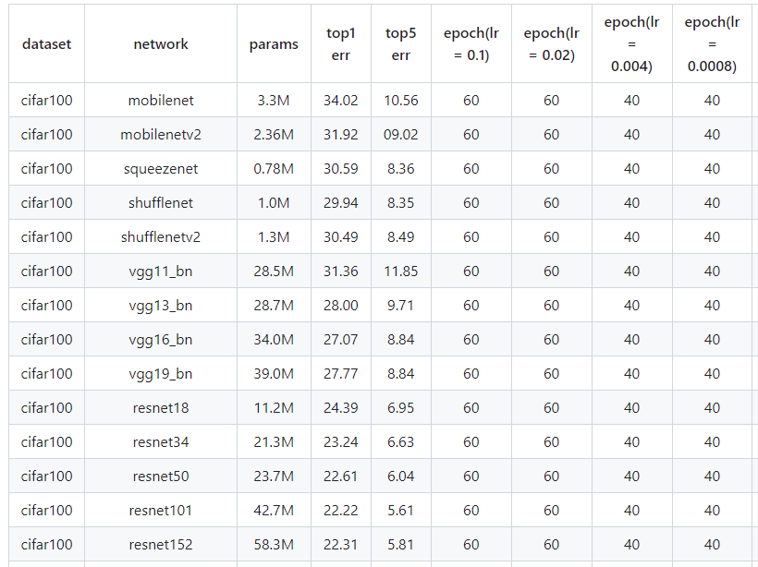Select the 'params' column header
The height and width of the screenshot is (567, 758).
(274, 44)
